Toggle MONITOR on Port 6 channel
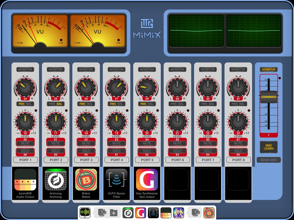Viewport: 294px width, 220px height. (x=177, y=70)
